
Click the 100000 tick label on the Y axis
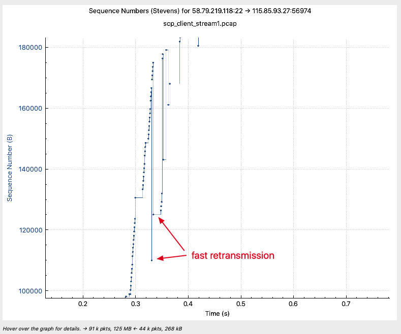(x=30, y=291)
